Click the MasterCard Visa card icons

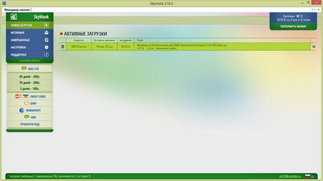(x=22, y=96)
